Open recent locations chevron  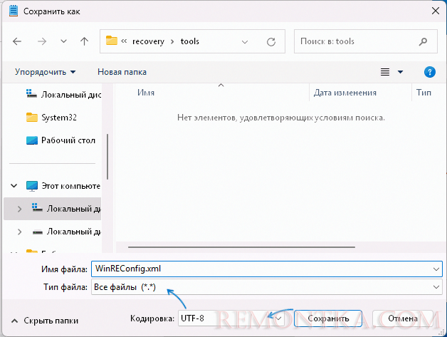[x=63, y=41]
